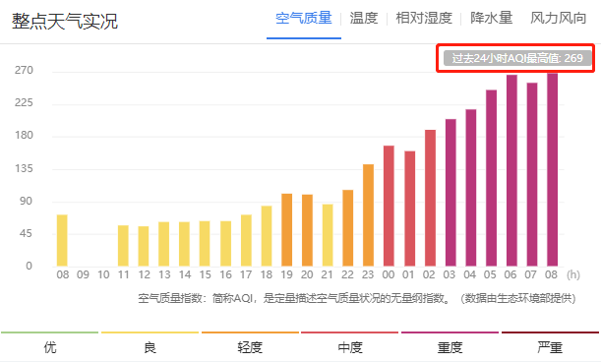Click the bar above hour 17
This screenshot has height=362, width=601.
[246, 240]
